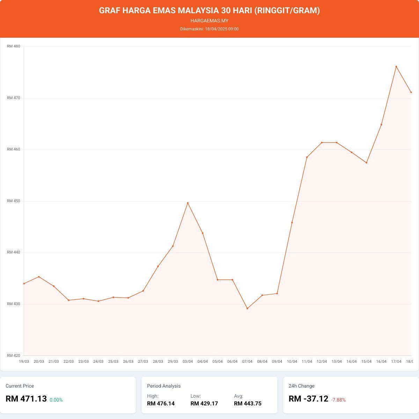Click the period High value RM 476.14
This screenshot has height=419, width=419.
click(x=161, y=404)
